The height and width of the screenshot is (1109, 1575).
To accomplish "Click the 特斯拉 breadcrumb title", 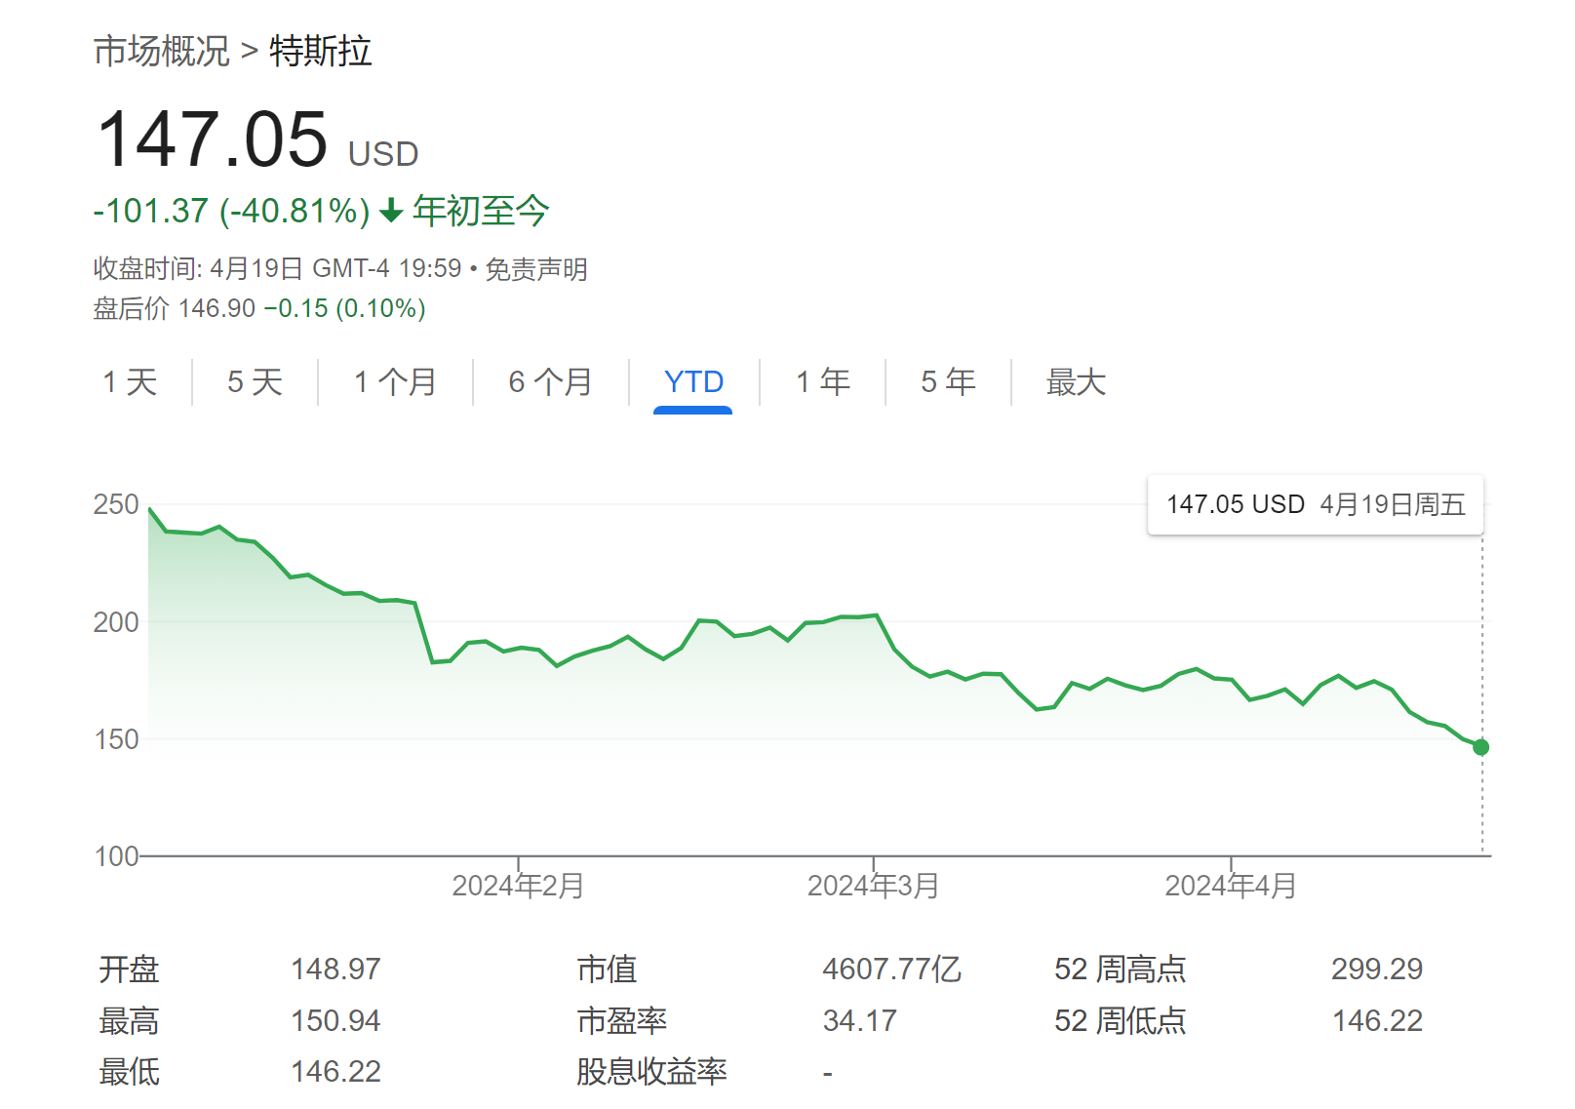I will [320, 51].
